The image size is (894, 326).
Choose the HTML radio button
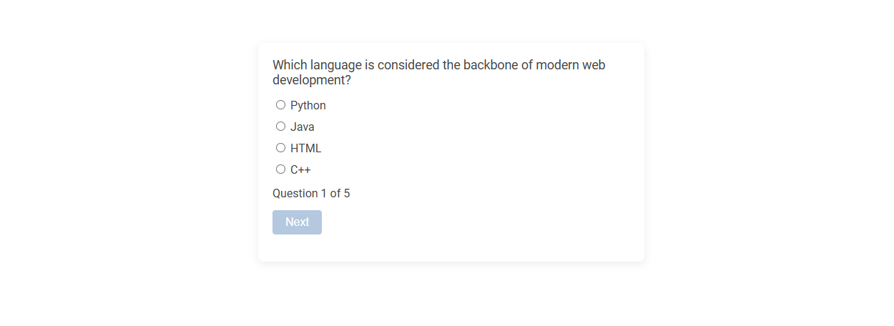[280, 148]
